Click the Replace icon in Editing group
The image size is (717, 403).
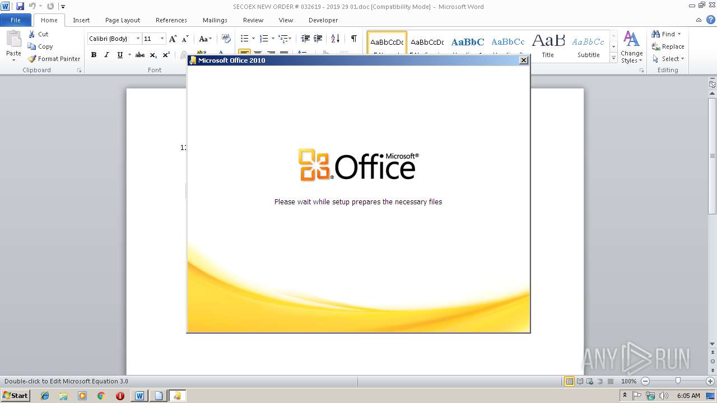(656, 46)
